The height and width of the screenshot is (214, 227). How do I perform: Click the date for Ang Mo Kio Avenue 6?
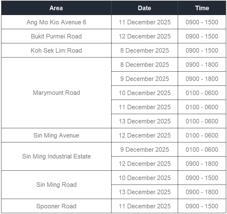[x=145, y=22]
